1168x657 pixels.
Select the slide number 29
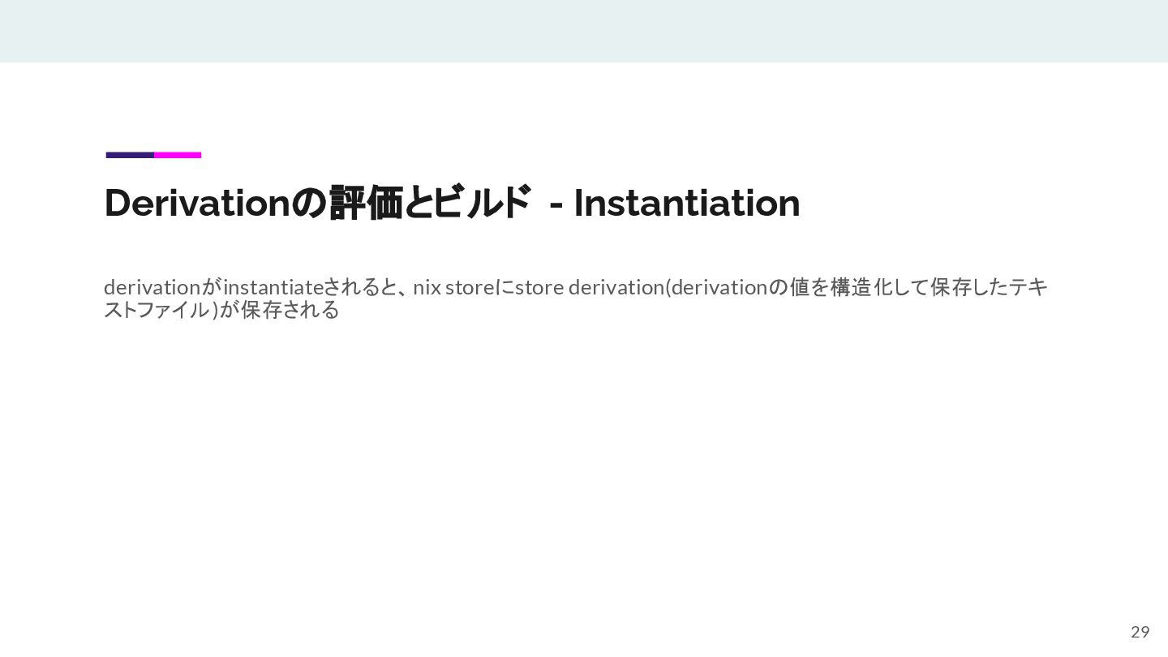[1140, 632]
